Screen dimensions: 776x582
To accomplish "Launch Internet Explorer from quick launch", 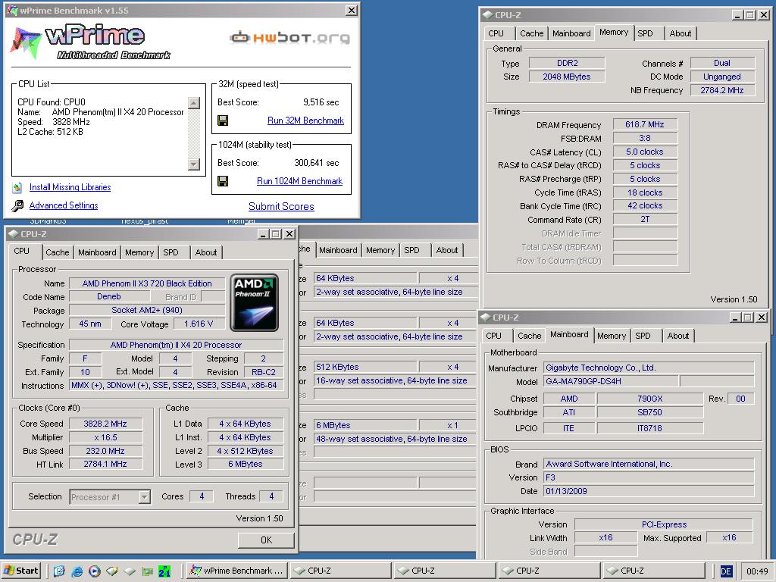I will [77, 571].
